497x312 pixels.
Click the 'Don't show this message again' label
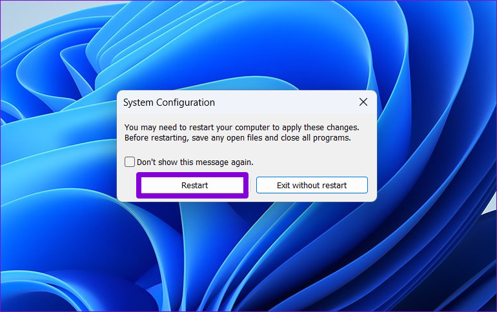coord(195,162)
